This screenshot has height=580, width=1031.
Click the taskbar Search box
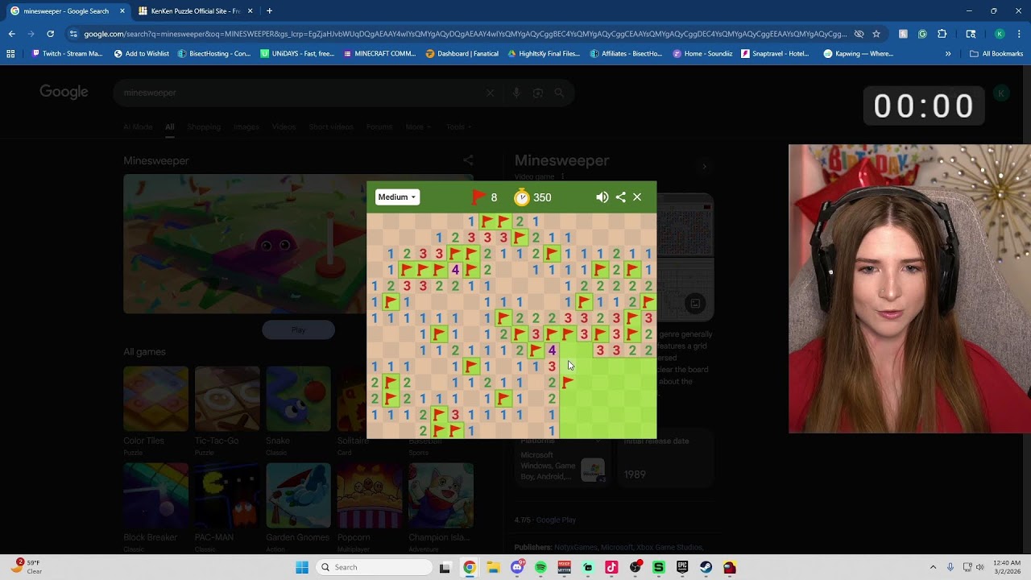tap(373, 567)
